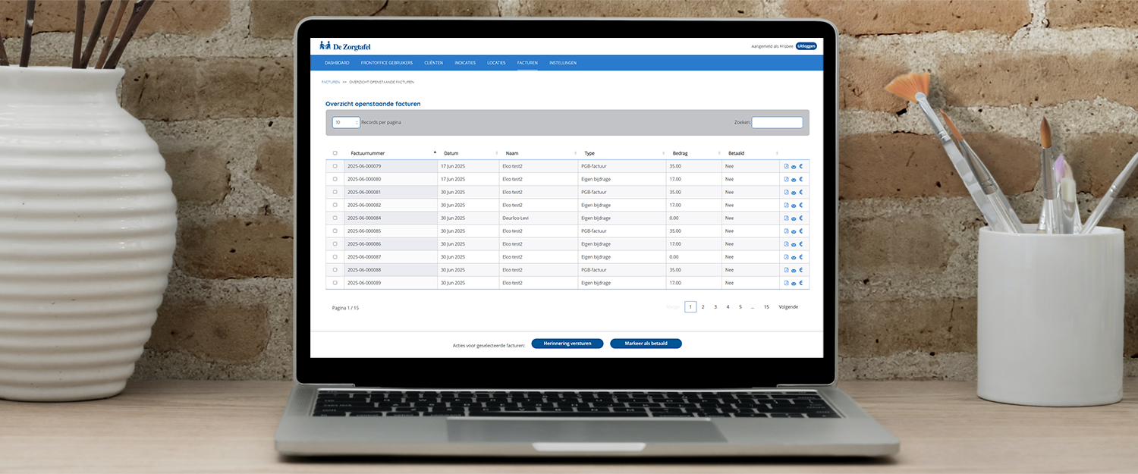
Task: Click the Uitloggen button
Action: coord(806,46)
